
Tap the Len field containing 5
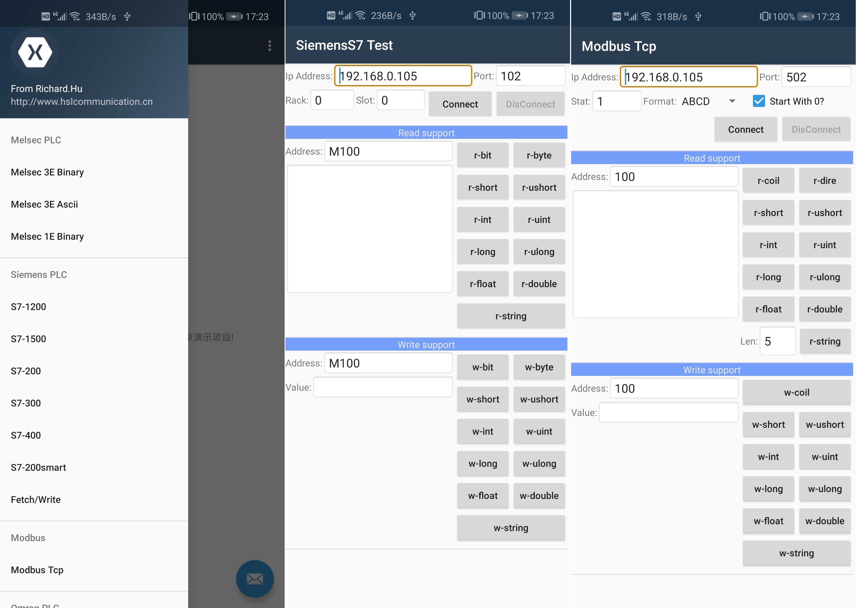777,341
